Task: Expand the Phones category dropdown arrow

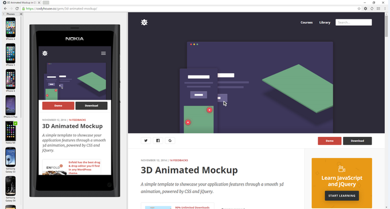Action: click(x=3, y=14)
